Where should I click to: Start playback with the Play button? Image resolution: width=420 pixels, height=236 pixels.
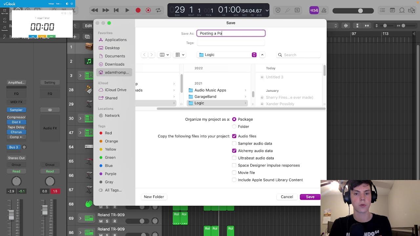click(x=127, y=10)
